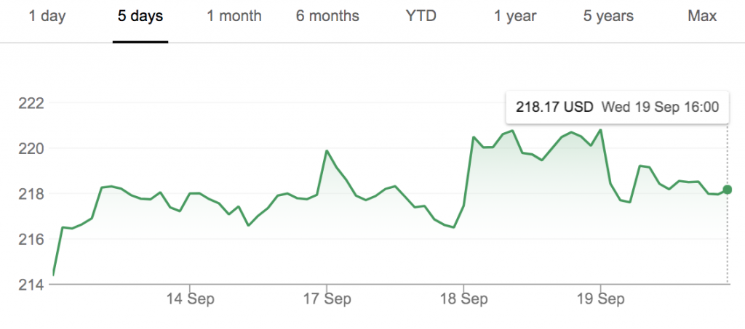Select the YTD range tab
The width and height of the screenshot is (745, 329).
click(x=421, y=17)
